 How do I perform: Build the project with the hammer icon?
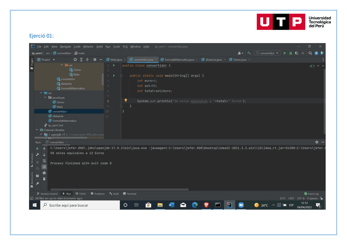pos(250,53)
